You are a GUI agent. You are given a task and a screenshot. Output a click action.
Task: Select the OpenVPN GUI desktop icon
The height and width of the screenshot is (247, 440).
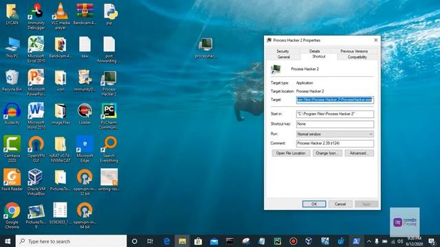point(36,149)
